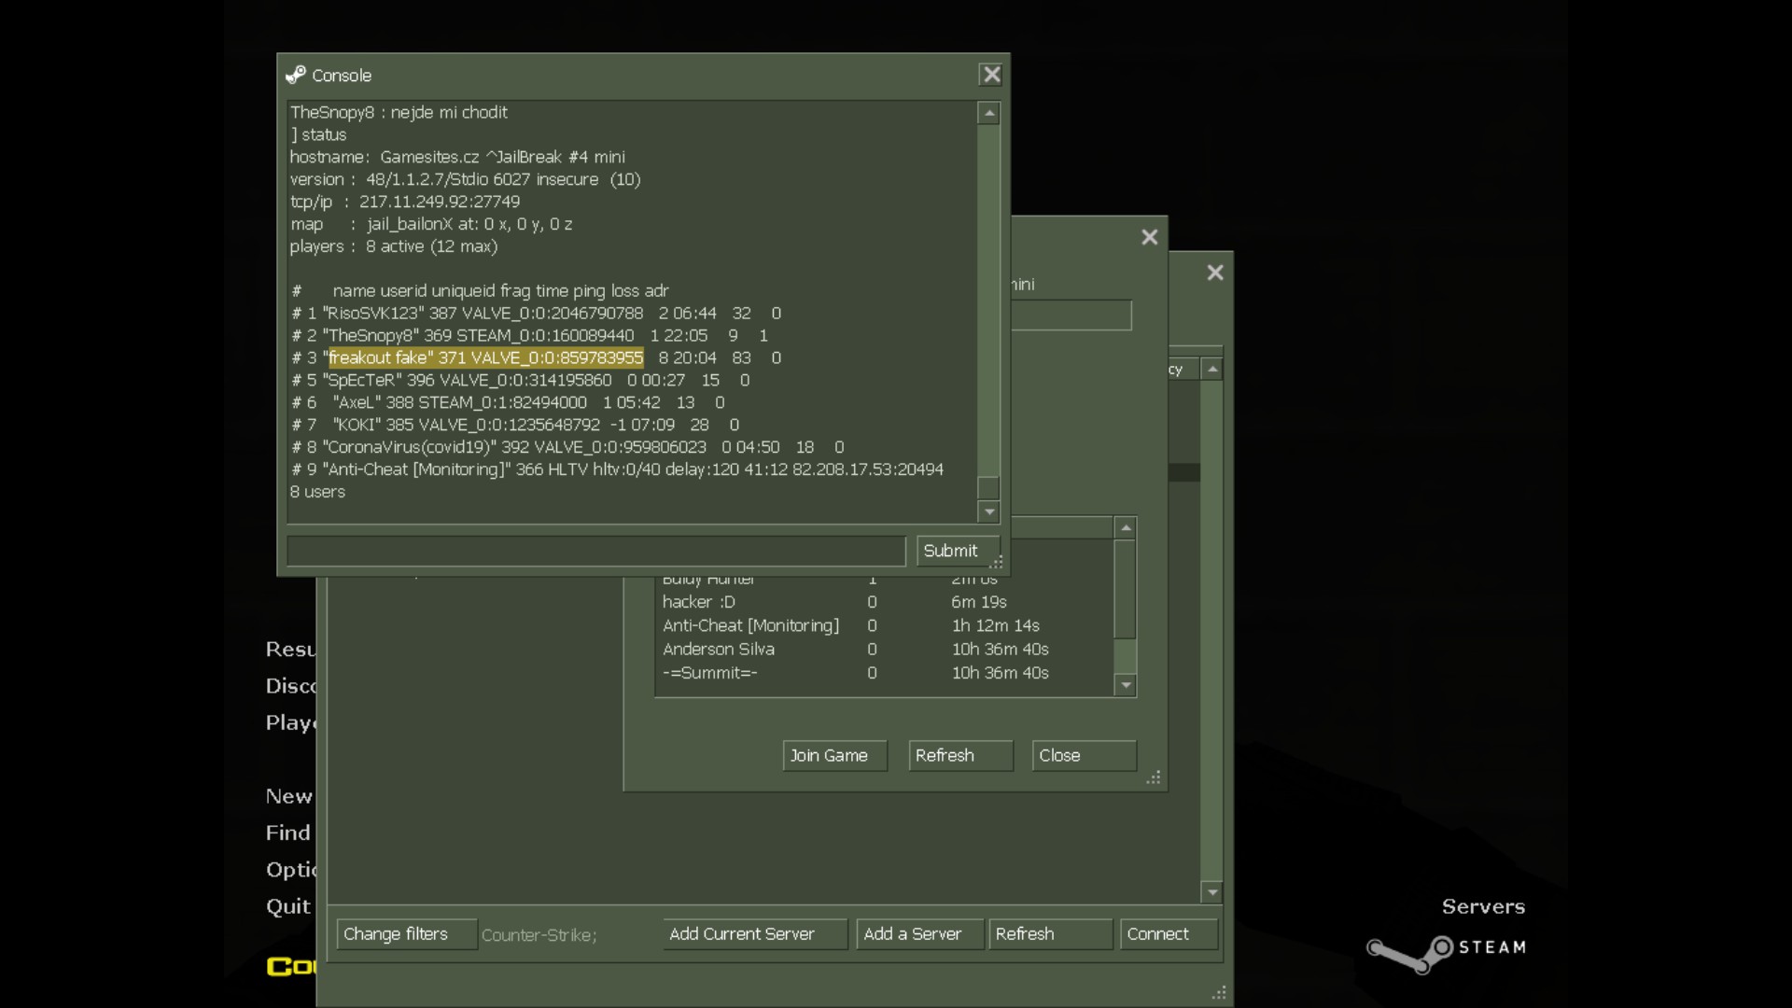Viewport: 1792px width, 1008px height.
Task: Click the "AxeL" status line
Action: (x=508, y=402)
